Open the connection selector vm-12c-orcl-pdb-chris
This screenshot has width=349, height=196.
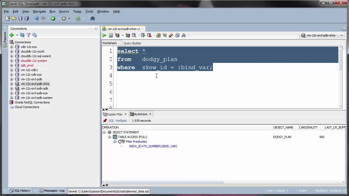[x=322, y=35]
